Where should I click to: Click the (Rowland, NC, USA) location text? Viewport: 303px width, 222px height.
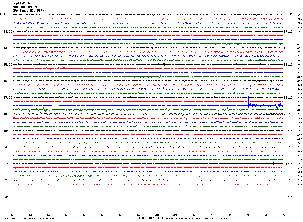point(28,11)
